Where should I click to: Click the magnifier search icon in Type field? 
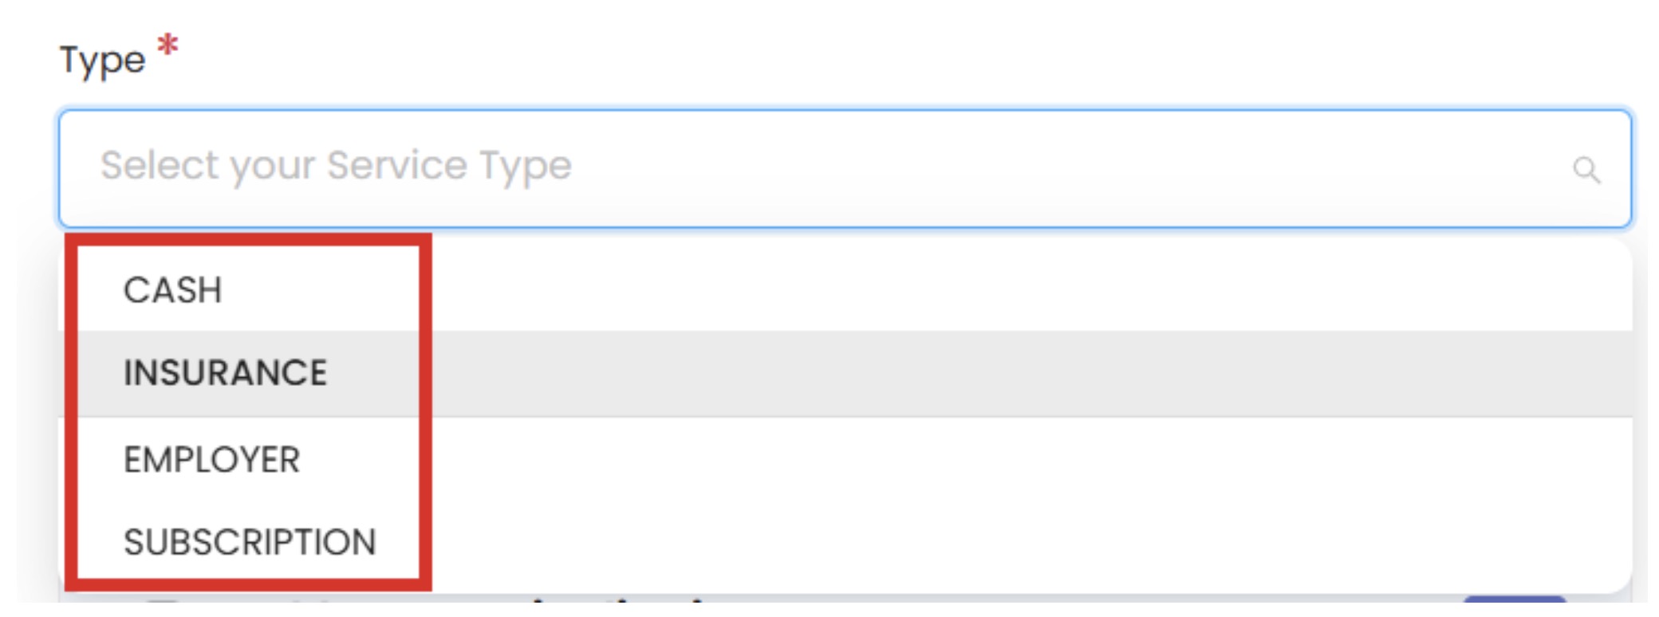coord(1586,170)
